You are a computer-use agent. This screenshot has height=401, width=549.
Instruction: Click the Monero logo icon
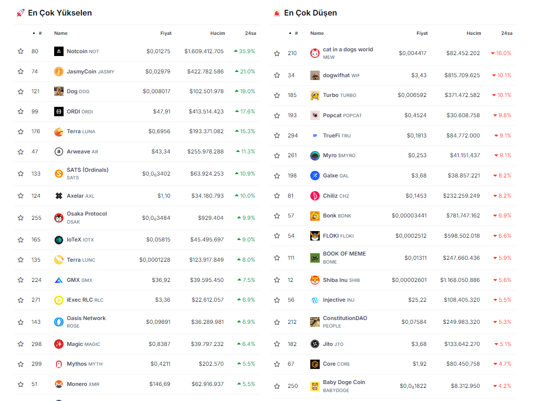coord(59,384)
